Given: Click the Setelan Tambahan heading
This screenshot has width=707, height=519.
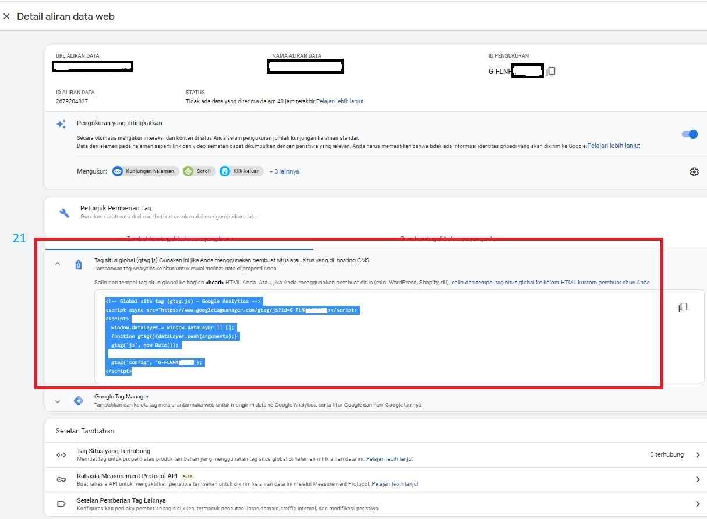Looking at the screenshot, I should tap(85, 431).
